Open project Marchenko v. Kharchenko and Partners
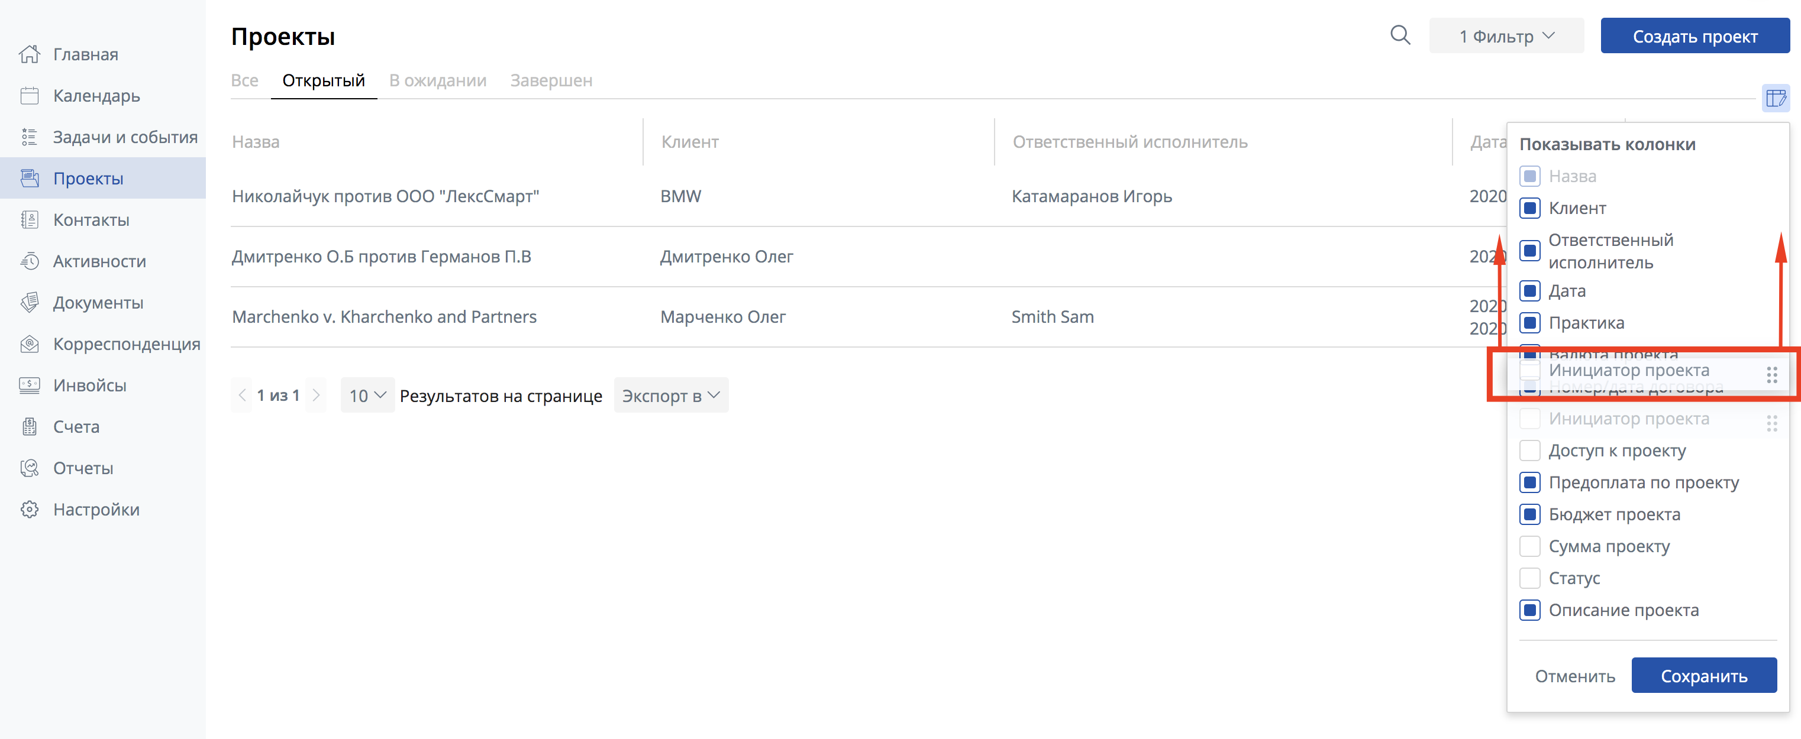 click(384, 317)
